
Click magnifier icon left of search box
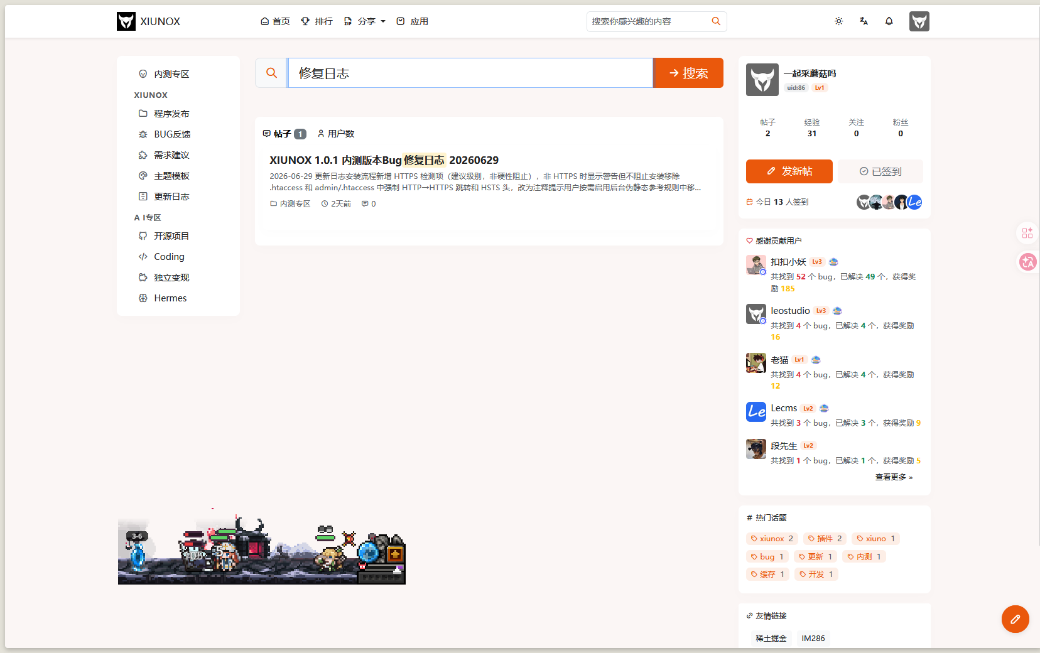271,73
